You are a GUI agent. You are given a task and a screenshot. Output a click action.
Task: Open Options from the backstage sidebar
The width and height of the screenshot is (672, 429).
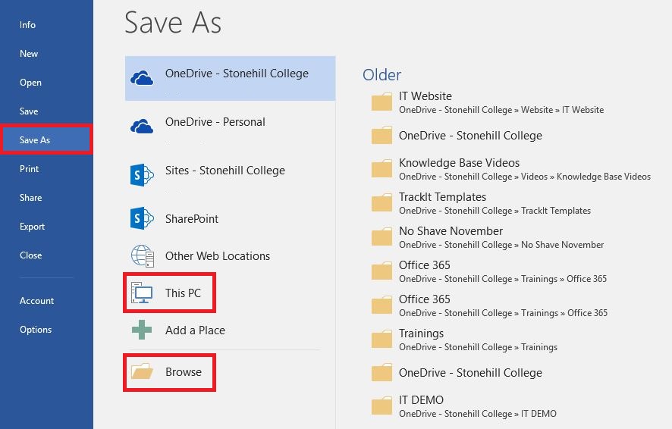pos(36,329)
